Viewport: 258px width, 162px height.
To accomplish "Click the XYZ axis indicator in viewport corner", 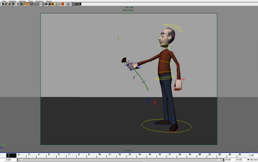I will click(x=3, y=146).
